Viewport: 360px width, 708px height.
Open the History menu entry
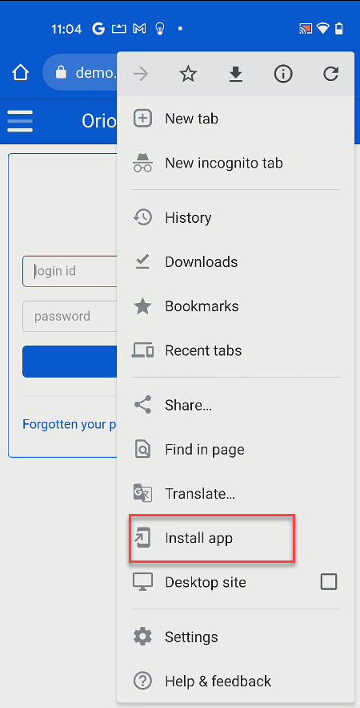(236, 217)
